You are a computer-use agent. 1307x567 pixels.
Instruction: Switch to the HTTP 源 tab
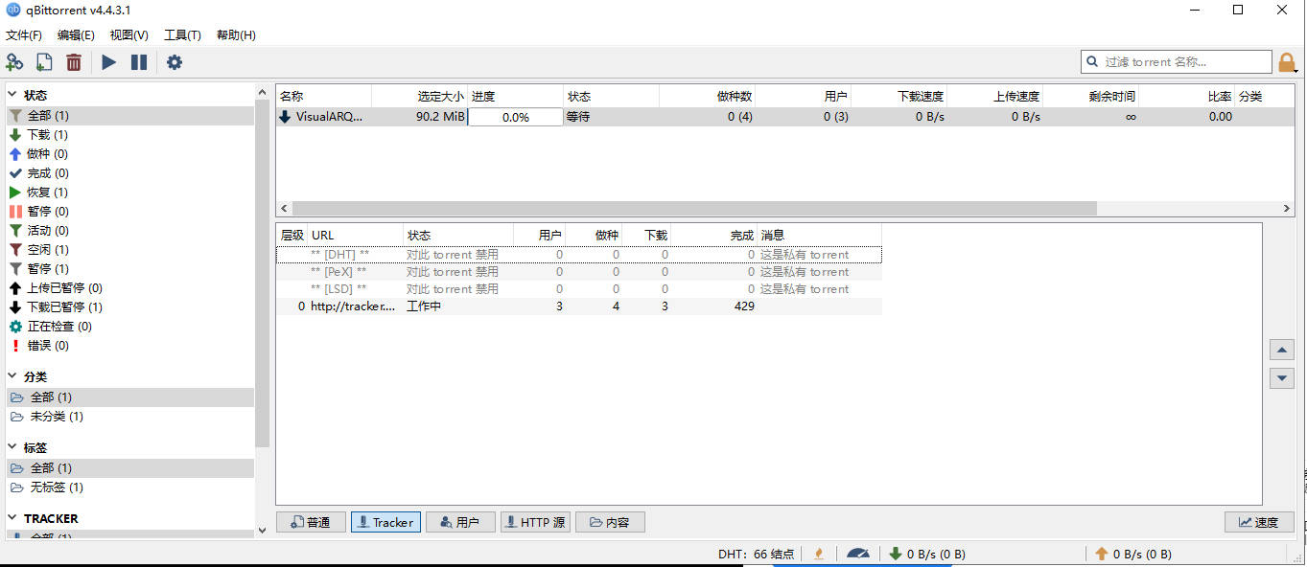pos(535,522)
